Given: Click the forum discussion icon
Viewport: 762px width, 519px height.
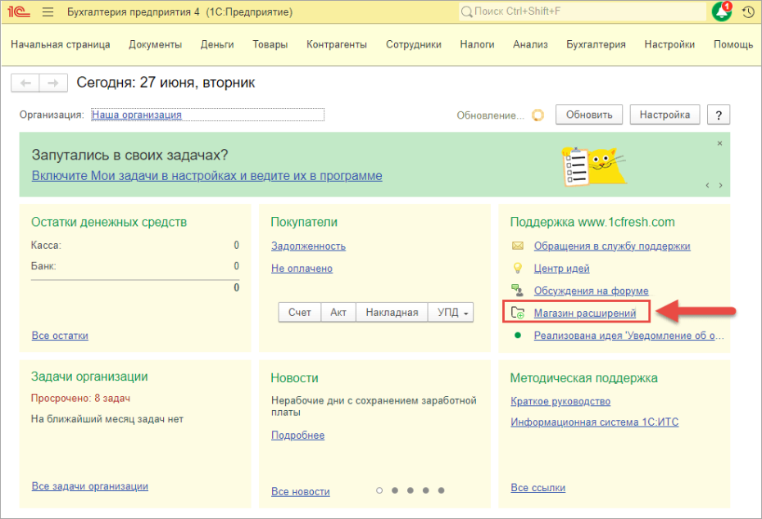Looking at the screenshot, I should [x=518, y=291].
